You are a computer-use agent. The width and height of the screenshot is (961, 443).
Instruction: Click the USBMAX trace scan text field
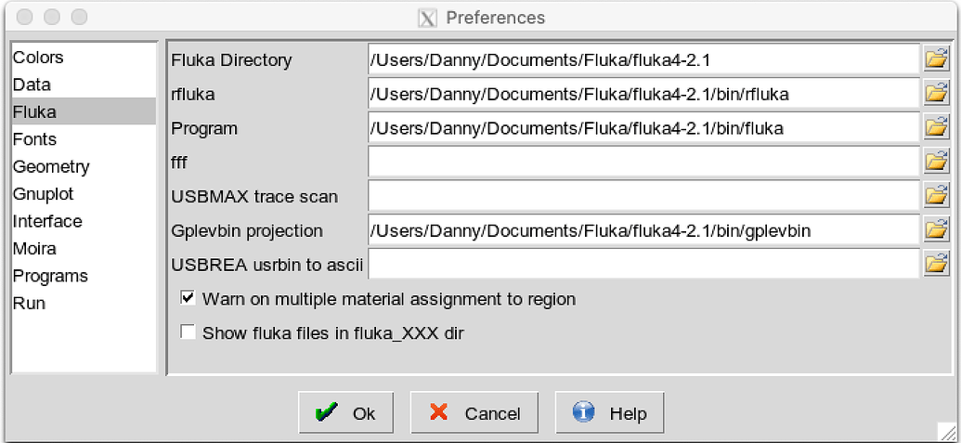643,196
